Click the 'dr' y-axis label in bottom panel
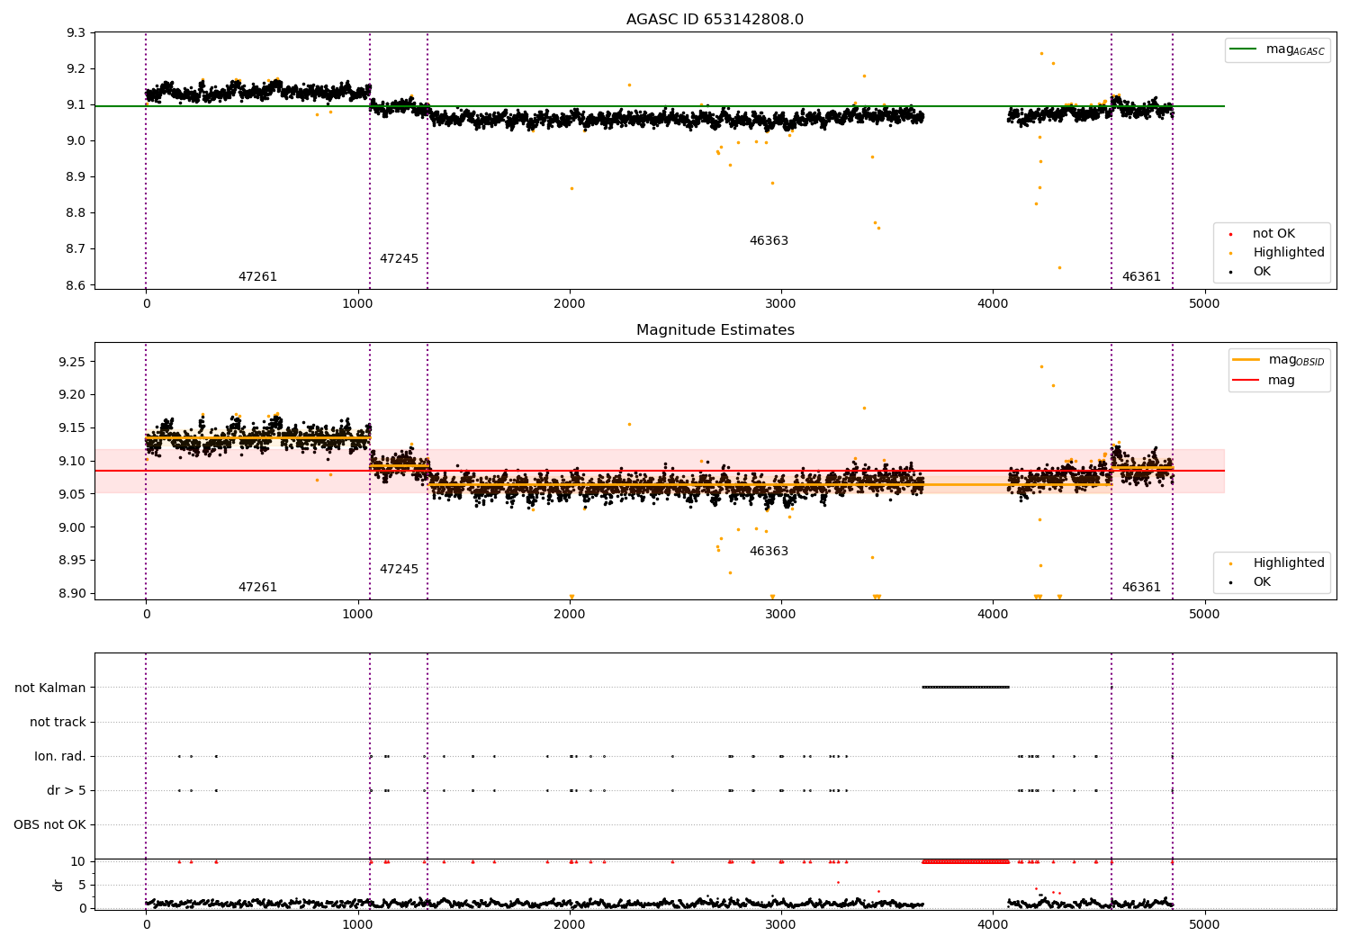The image size is (1350, 945). (58, 885)
